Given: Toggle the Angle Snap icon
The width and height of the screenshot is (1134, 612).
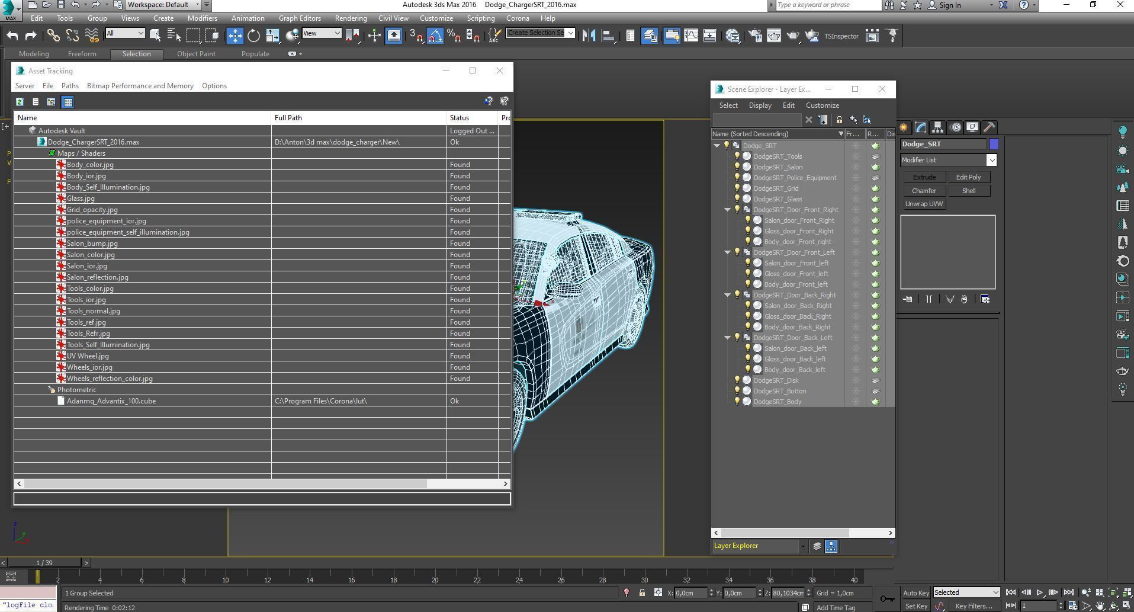Looking at the screenshot, I should click(435, 36).
